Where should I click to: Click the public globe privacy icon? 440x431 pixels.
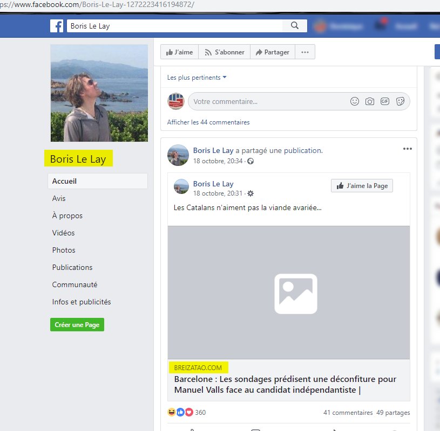click(x=251, y=161)
